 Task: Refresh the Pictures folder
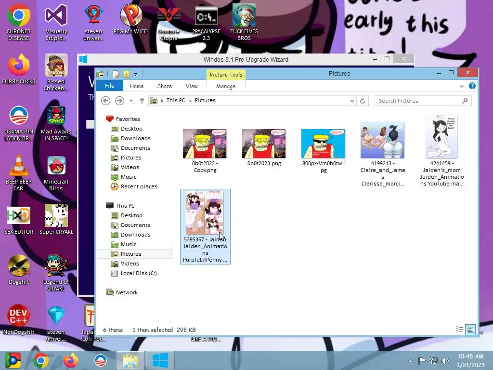tap(363, 101)
